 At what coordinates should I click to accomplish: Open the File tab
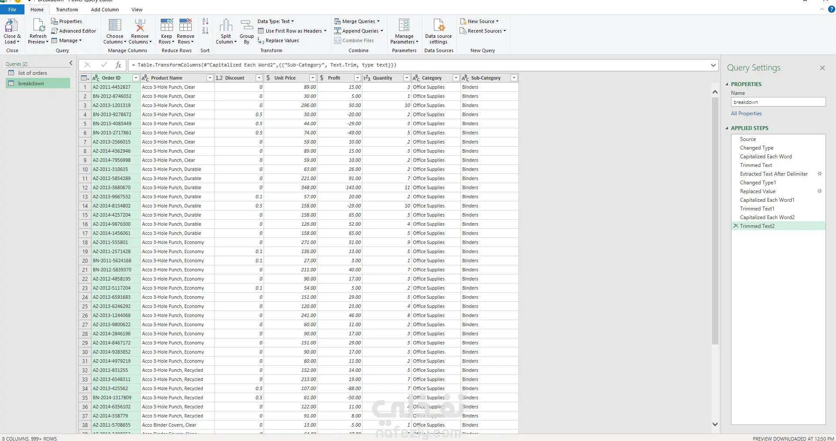pos(12,10)
